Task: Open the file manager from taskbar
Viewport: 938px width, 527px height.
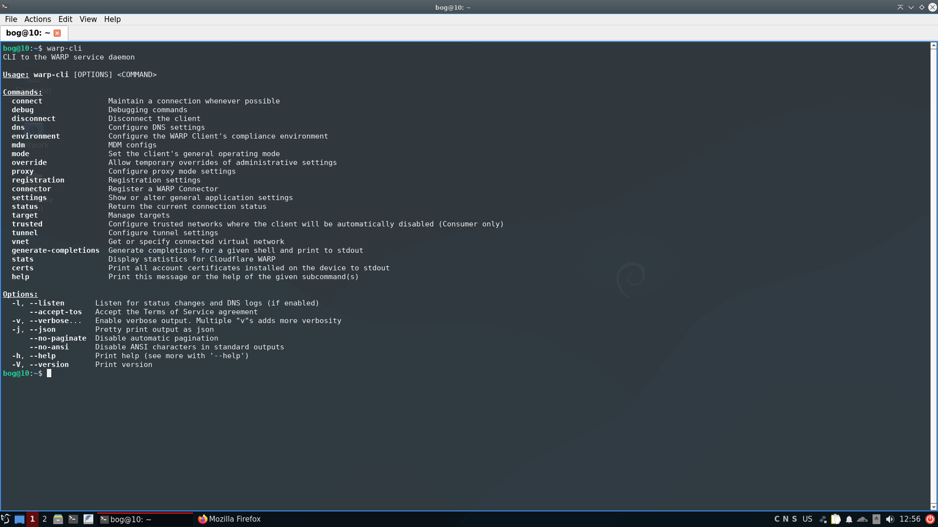Action: (58, 519)
